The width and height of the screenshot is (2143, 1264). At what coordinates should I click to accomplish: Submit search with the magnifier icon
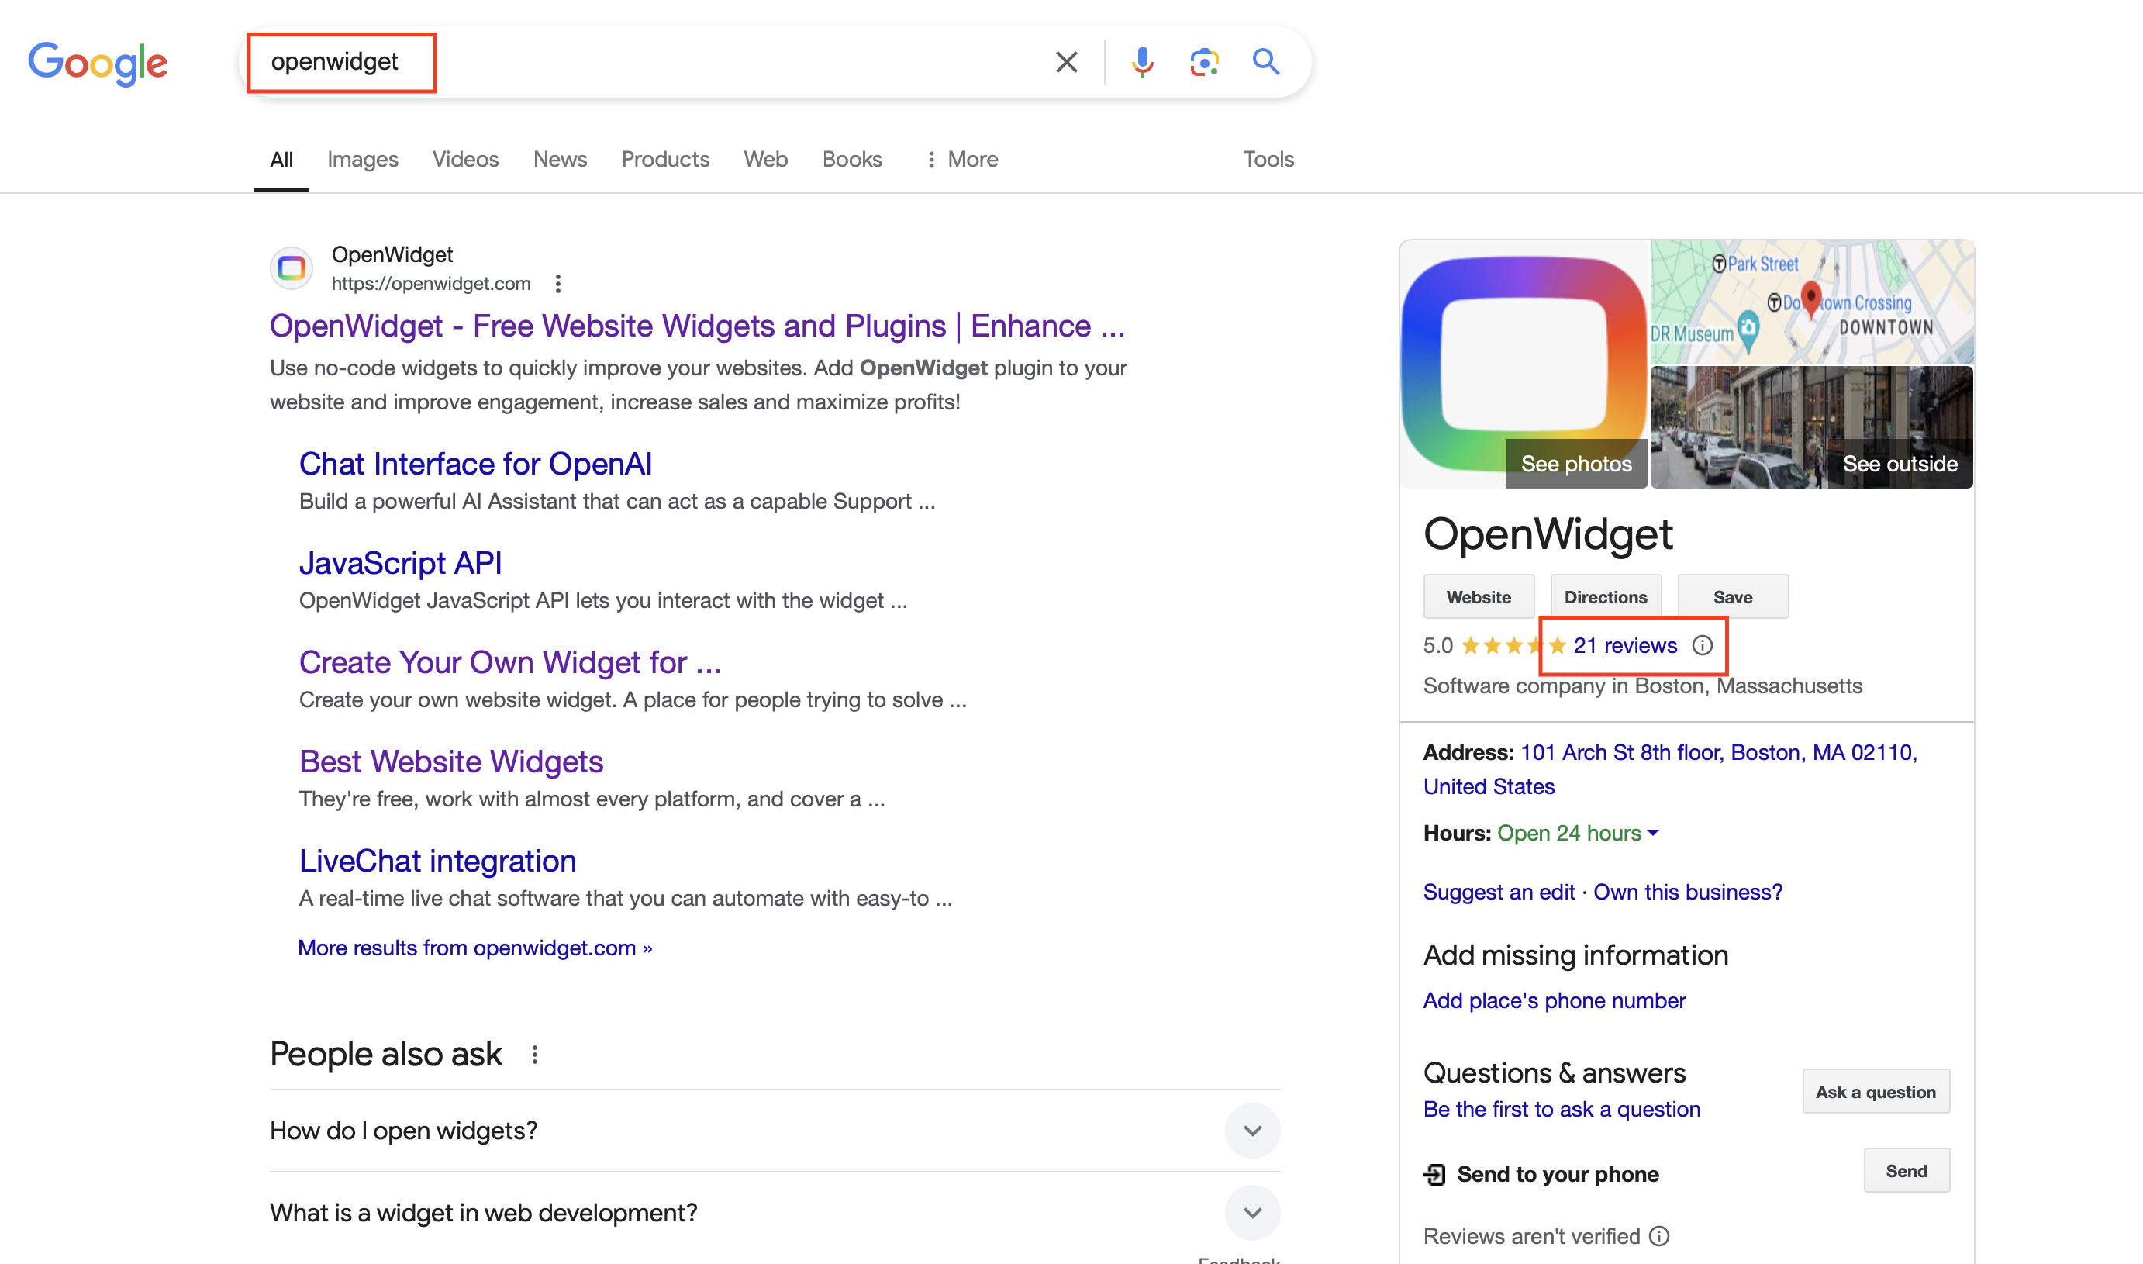1265,62
